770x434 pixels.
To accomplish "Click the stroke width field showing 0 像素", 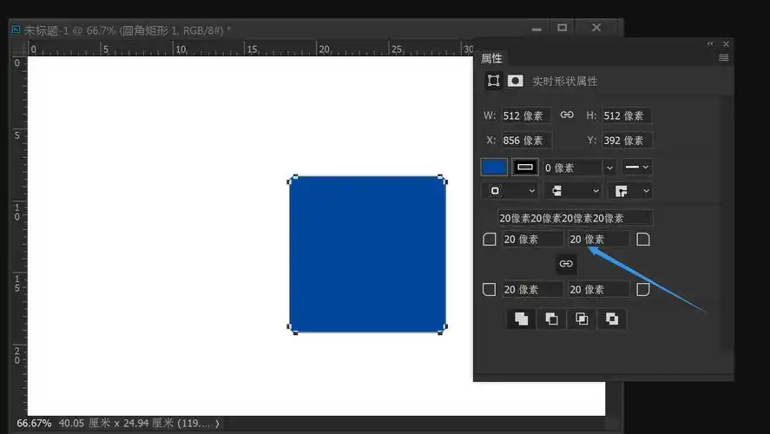I will [572, 168].
